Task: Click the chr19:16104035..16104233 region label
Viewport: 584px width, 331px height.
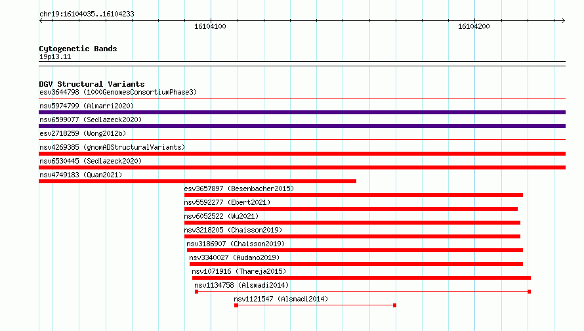Action: pos(87,14)
